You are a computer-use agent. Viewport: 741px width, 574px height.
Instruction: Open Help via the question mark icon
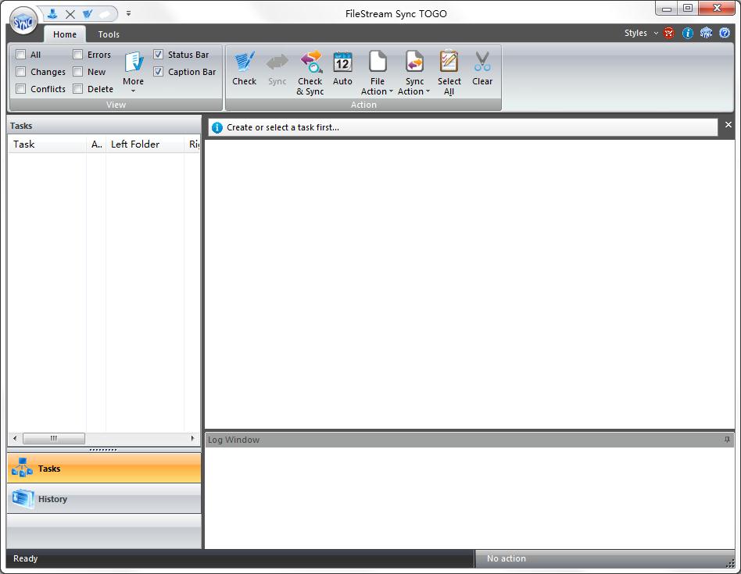point(725,33)
